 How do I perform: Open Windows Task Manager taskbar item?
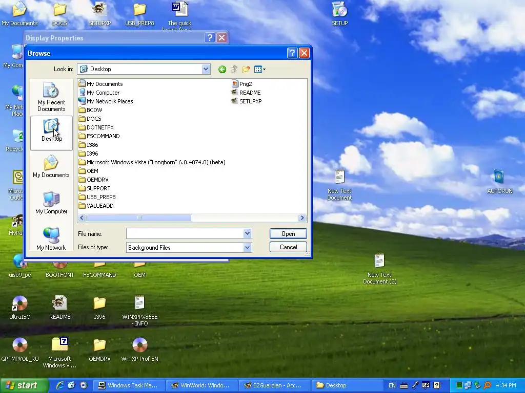pos(128,385)
